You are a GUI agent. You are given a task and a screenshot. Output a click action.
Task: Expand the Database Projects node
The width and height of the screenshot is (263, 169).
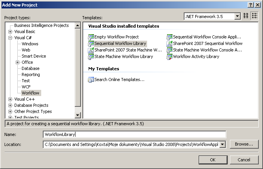10,105
